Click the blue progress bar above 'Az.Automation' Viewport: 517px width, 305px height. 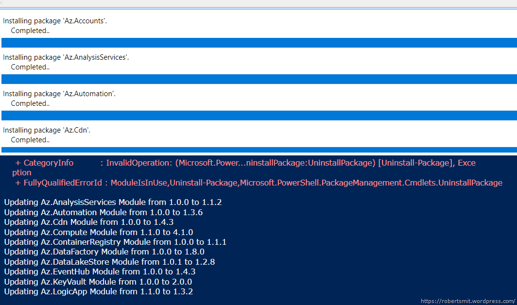[258, 79]
